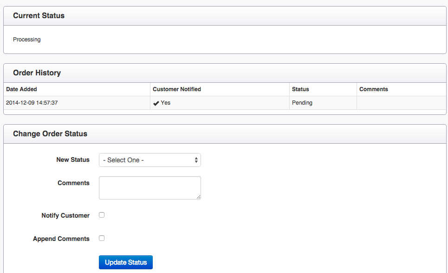
Task: Click the checkmark icon beside Yes
Action: (x=156, y=103)
